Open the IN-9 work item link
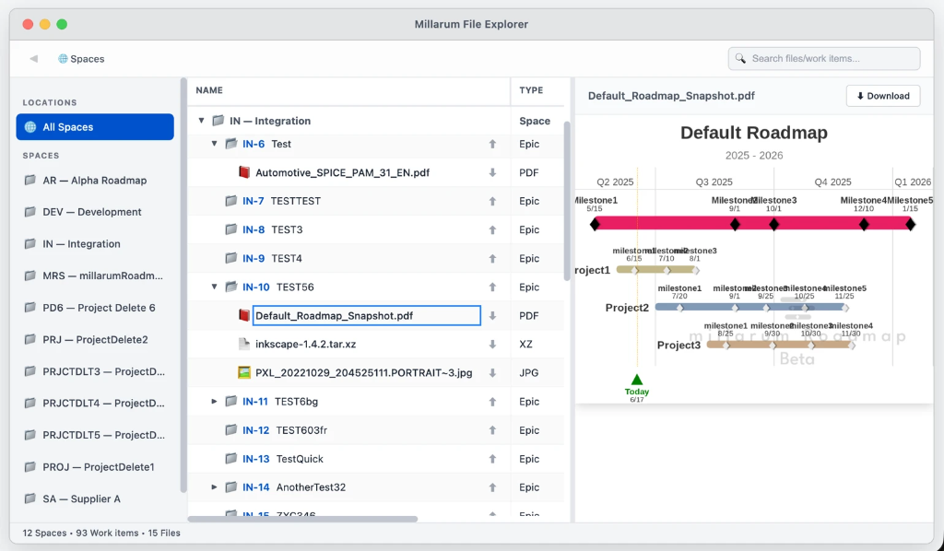The image size is (944, 551). [x=254, y=259]
